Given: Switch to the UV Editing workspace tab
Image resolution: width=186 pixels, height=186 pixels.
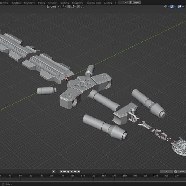Looking at the screenshot, I should click(16, 3).
